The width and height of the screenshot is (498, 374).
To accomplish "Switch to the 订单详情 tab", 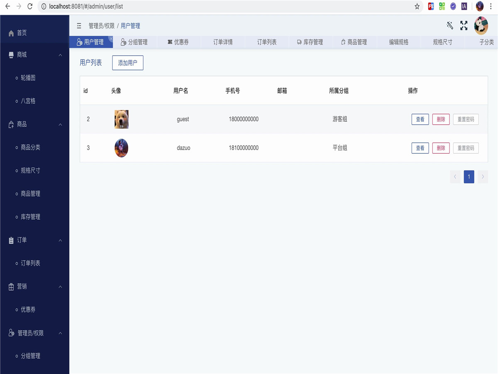I will pos(223,42).
